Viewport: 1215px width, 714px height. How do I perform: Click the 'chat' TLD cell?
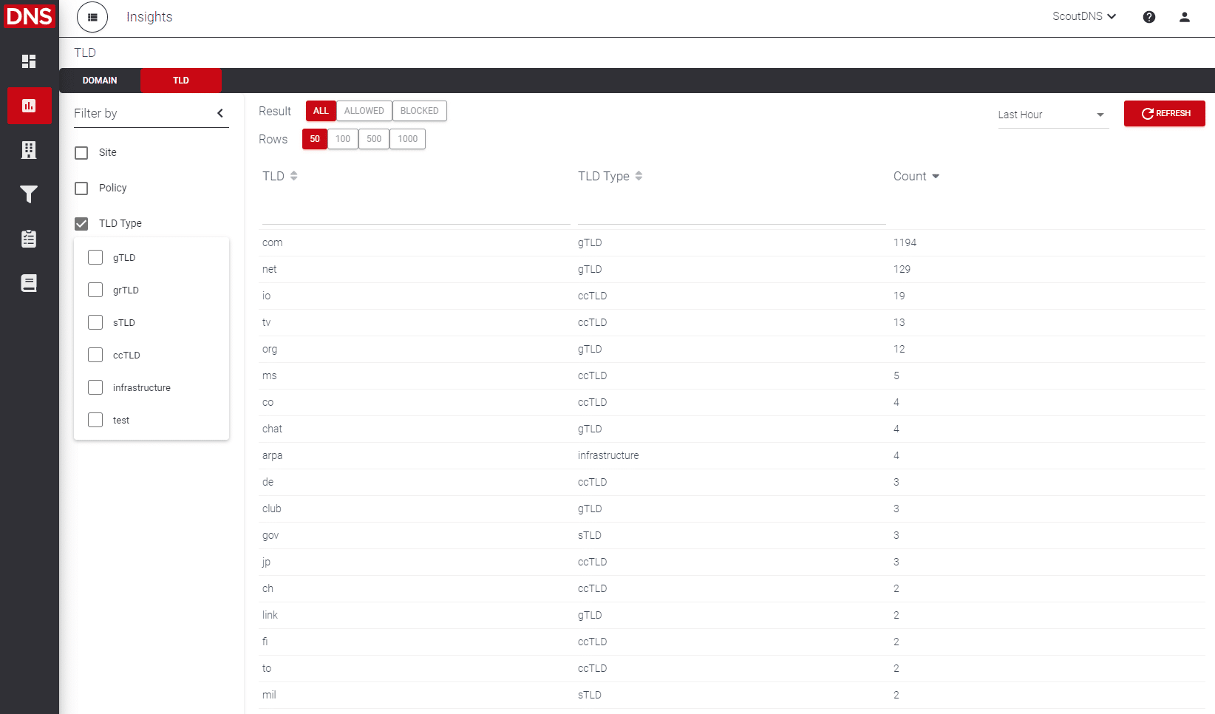coord(272,429)
